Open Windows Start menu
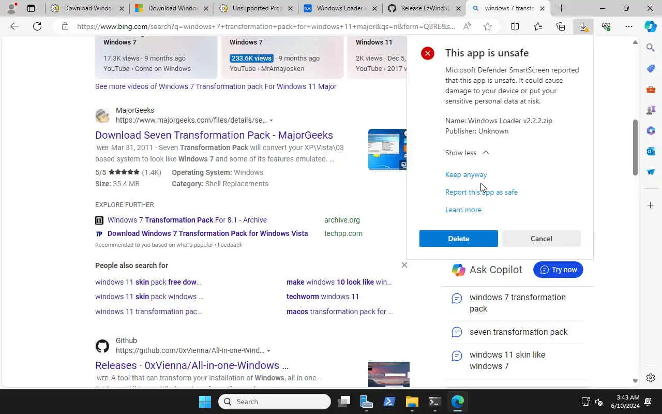The image size is (662, 414). (205, 402)
